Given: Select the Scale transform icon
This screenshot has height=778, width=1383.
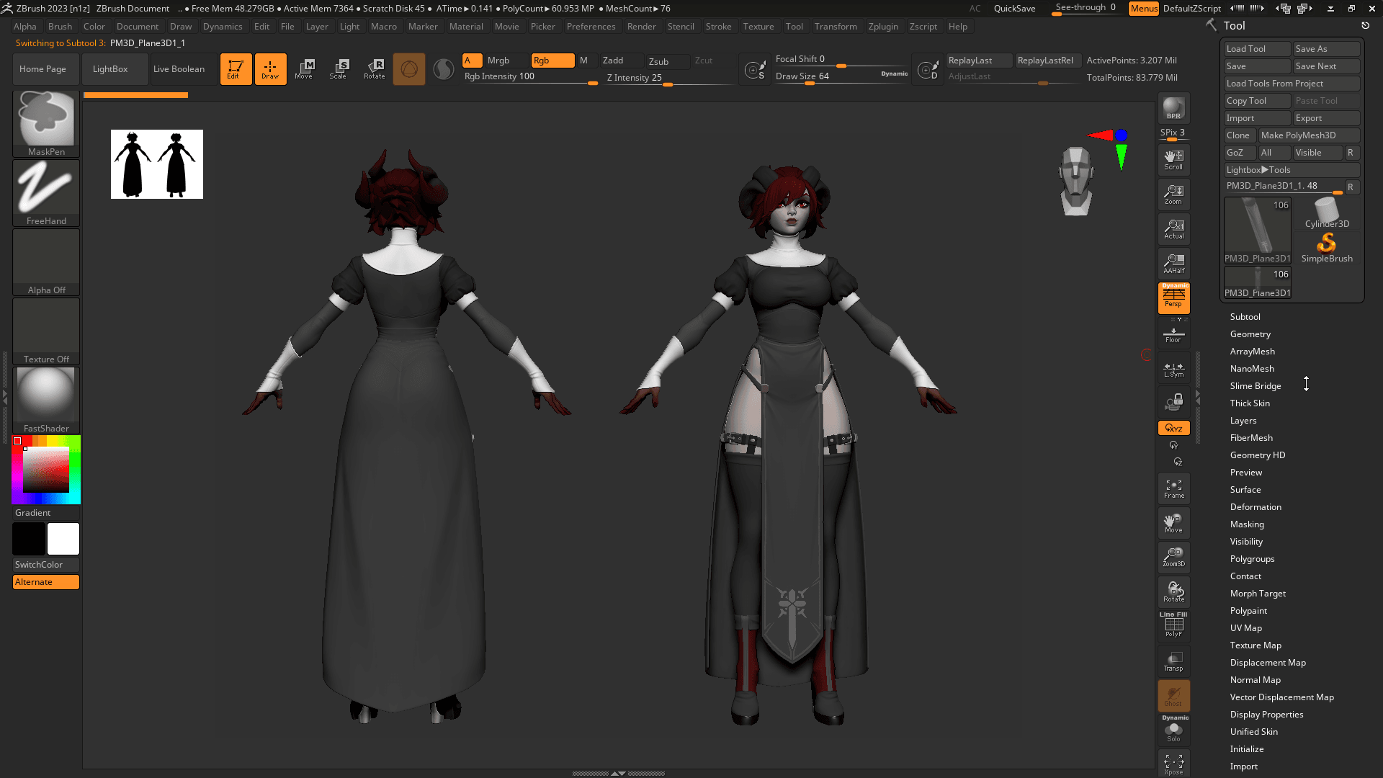Looking at the screenshot, I should tap(339, 68).
